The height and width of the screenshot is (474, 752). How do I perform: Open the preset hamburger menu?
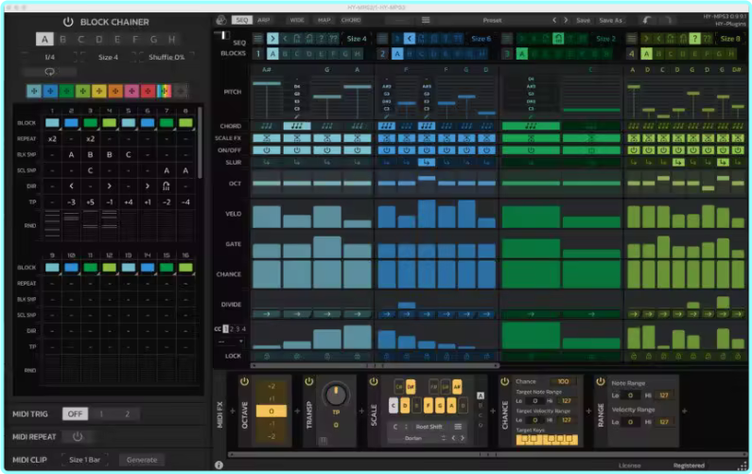pos(426,20)
